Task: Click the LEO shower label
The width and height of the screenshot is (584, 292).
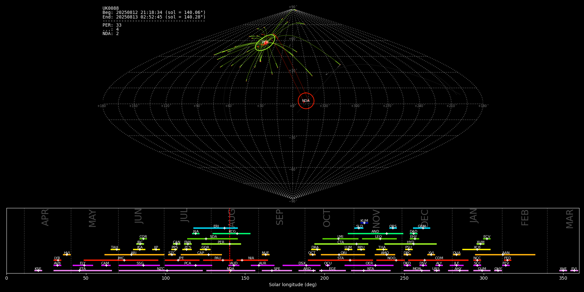Action: click(x=379, y=237)
